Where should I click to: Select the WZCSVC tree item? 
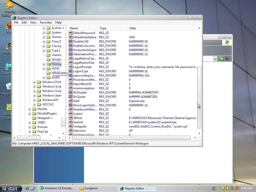click(48, 104)
